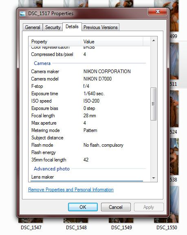Open the Previous Versions tab
This screenshot has height=235, width=187.
(100, 27)
